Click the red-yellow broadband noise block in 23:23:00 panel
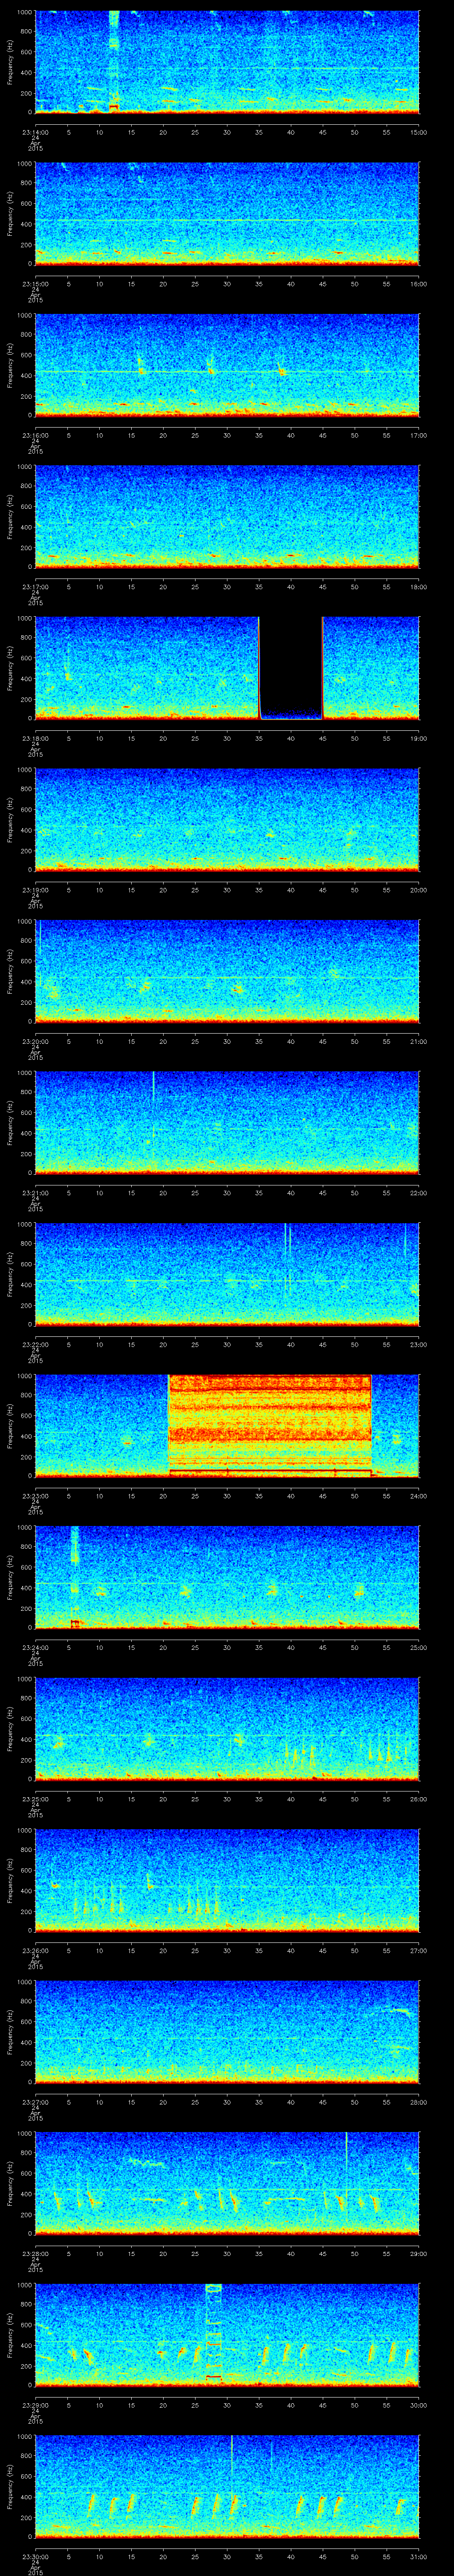The width and height of the screenshot is (454, 2576). point(270,1426)
